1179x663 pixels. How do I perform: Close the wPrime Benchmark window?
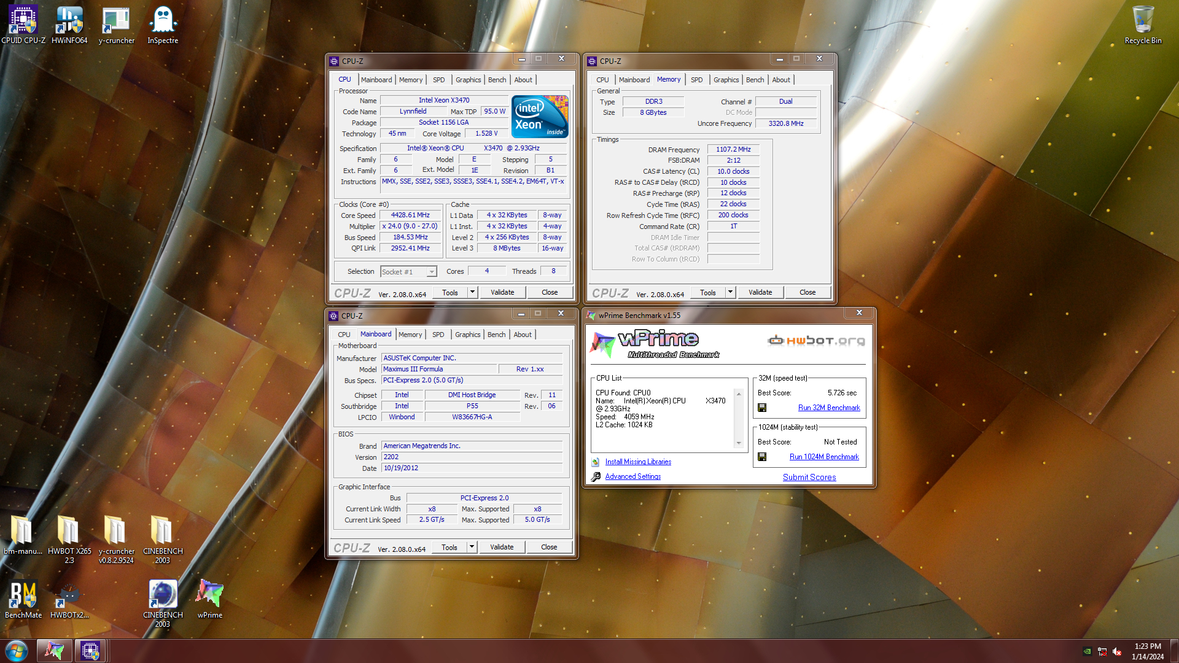pyautogui.click(x=859, y=313)
